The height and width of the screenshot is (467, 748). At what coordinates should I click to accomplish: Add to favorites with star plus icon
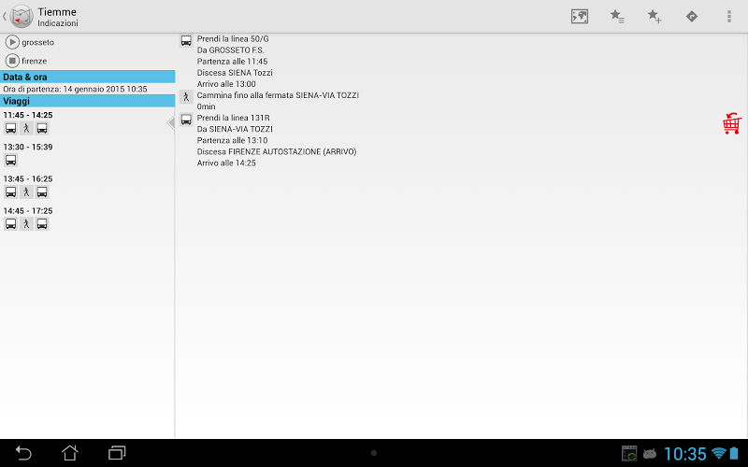pos(654,16)
